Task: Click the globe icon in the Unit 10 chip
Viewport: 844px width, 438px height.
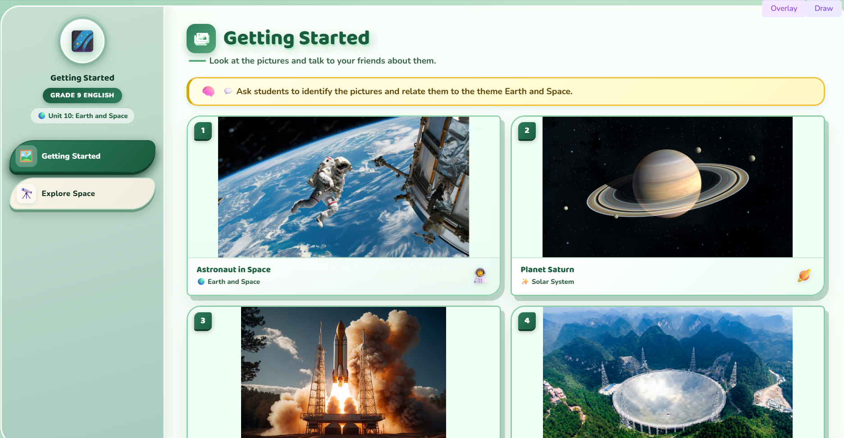Action: click(42, 116)
